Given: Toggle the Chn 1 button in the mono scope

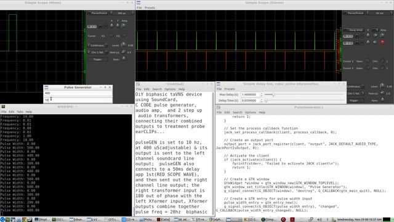Looking at the screenshot, I should coord(92,27).
